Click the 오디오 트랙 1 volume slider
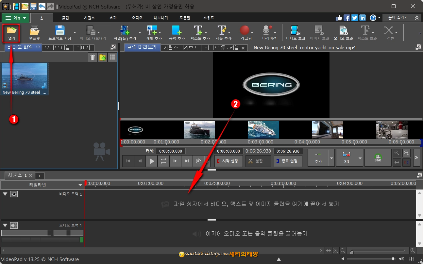This screenshot has height=264, width=423. click(x=26, y=233)
